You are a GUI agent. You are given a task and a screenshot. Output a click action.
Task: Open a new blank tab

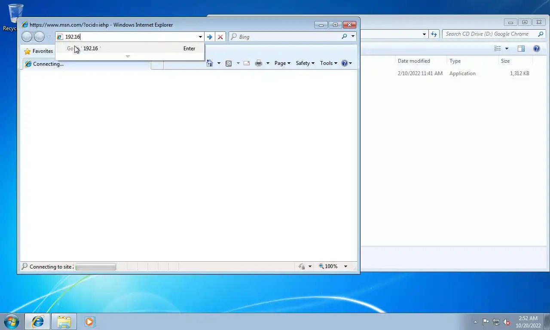click(157, 64)
